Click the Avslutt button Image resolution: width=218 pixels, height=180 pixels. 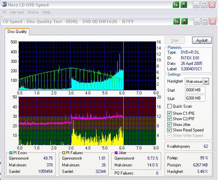(202, 40)
